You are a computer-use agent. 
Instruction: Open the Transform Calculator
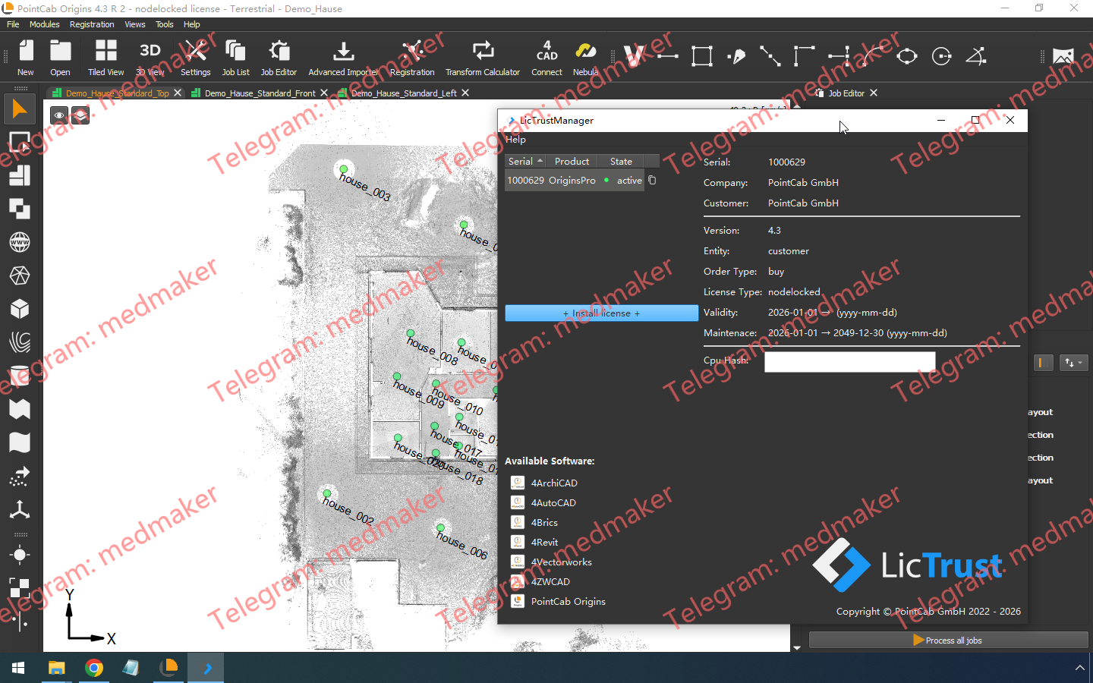(x=483, y=58)
